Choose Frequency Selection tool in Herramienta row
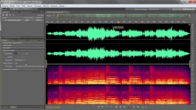The width and height of the screenshot is (196, 110). [19, 53]
